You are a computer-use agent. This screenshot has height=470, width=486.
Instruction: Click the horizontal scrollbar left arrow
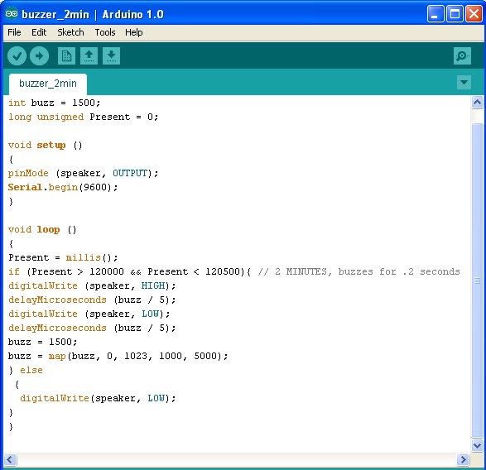[x=10, y=459]
